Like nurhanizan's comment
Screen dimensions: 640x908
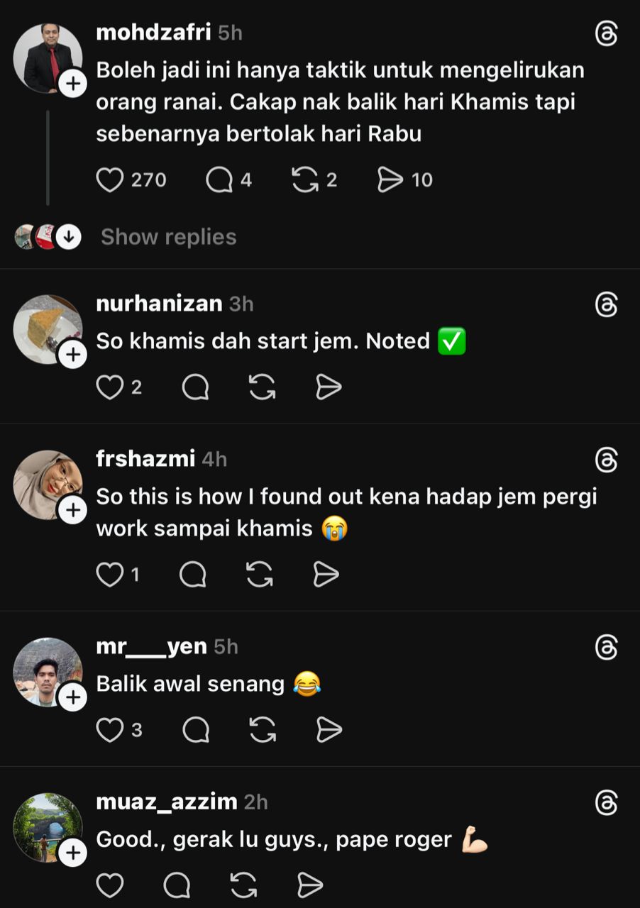(x=110, y=387)
